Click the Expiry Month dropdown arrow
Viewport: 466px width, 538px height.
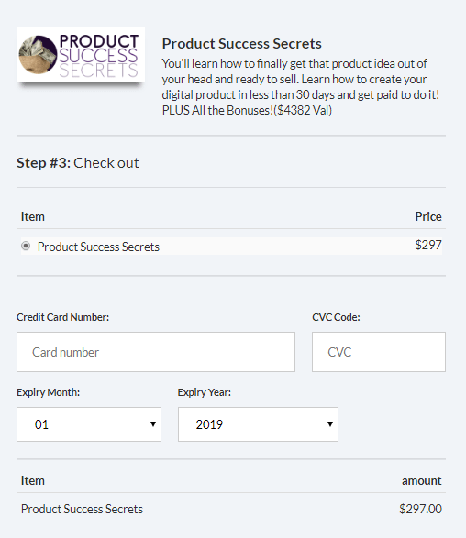[153, 424]
